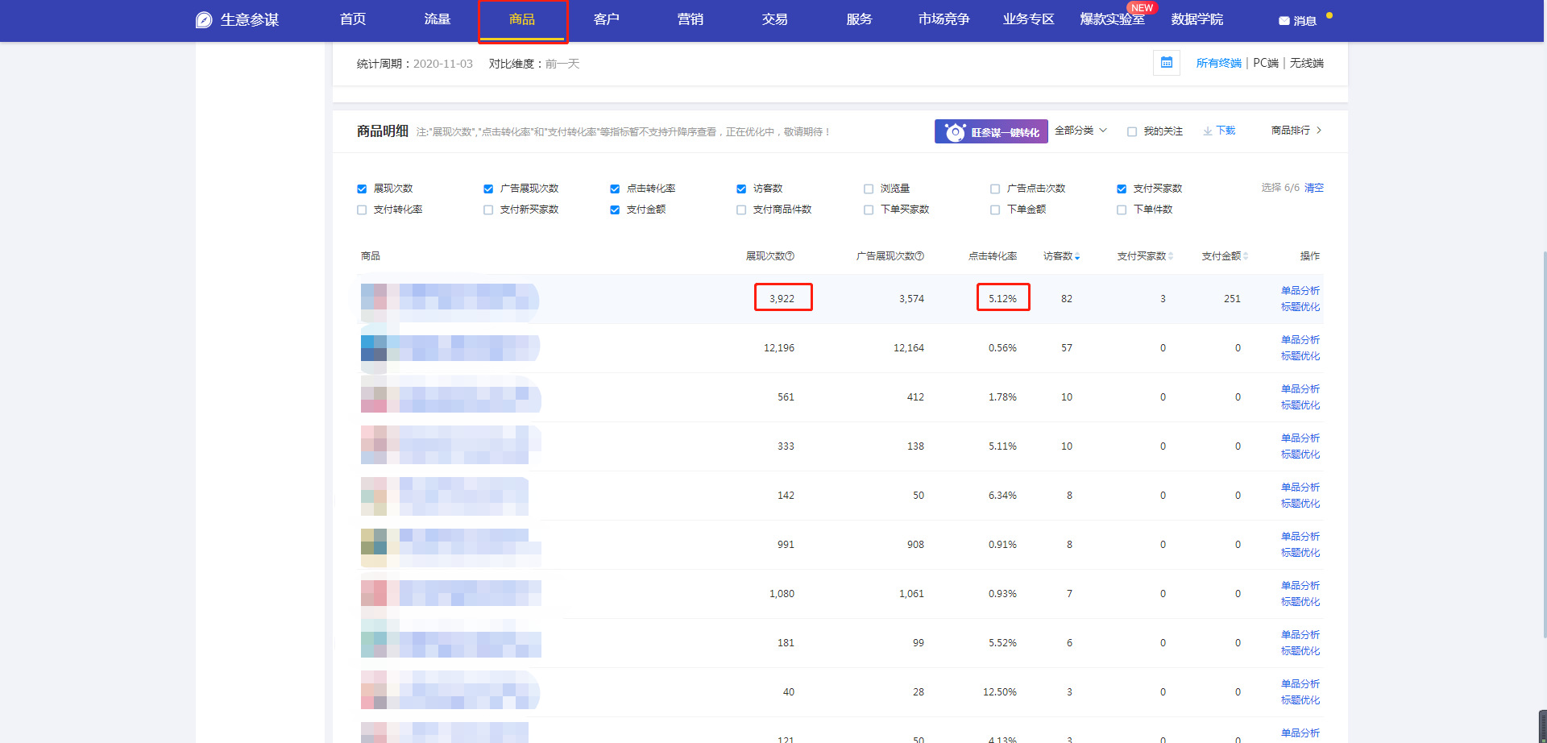Click the 消息 envelope icon
This screenshot has width=1547, height=743.
tap(1284, 21)
